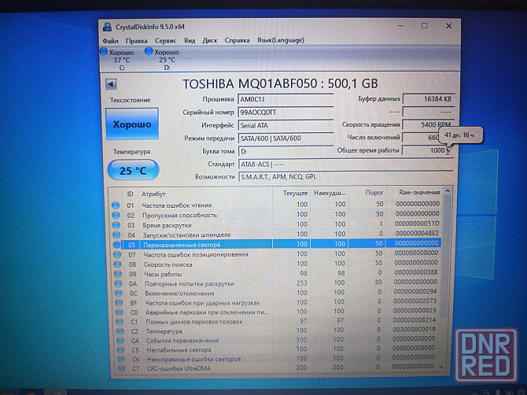Open the Сервис menu
527x395 pixels.
coord(166,41)
